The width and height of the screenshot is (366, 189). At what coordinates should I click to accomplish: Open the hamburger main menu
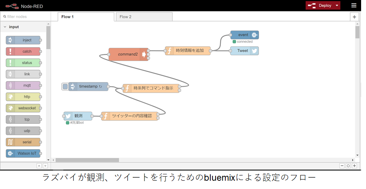coord(354,5)
